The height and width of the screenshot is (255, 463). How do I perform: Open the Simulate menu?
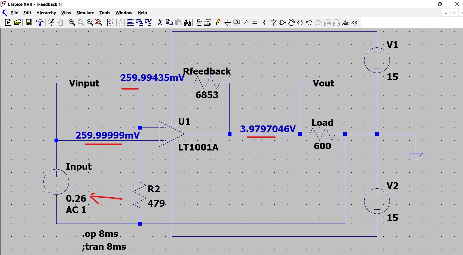[85, 13]
